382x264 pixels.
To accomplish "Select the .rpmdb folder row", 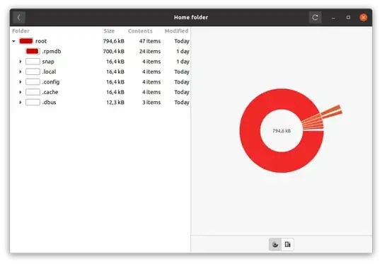I will [x=100, y=52].
